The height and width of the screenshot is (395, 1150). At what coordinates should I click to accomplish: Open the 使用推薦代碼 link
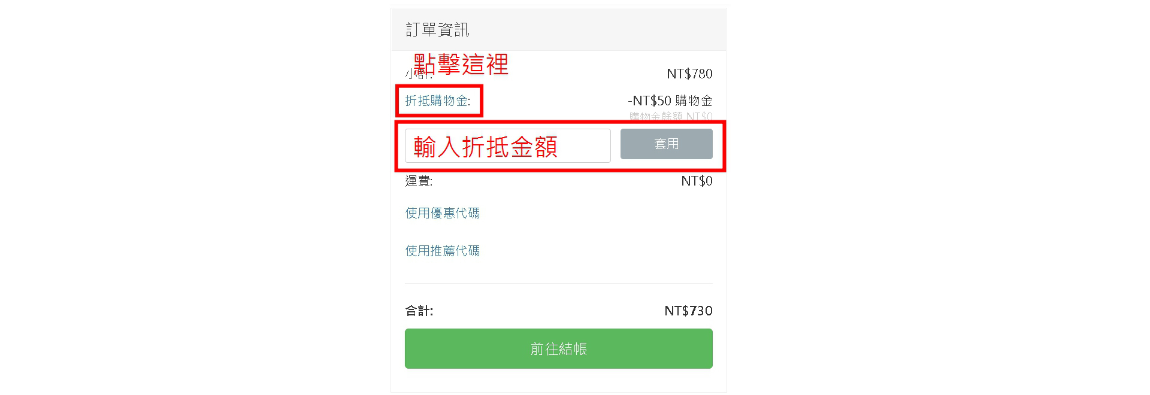click(x=442, y=251)
